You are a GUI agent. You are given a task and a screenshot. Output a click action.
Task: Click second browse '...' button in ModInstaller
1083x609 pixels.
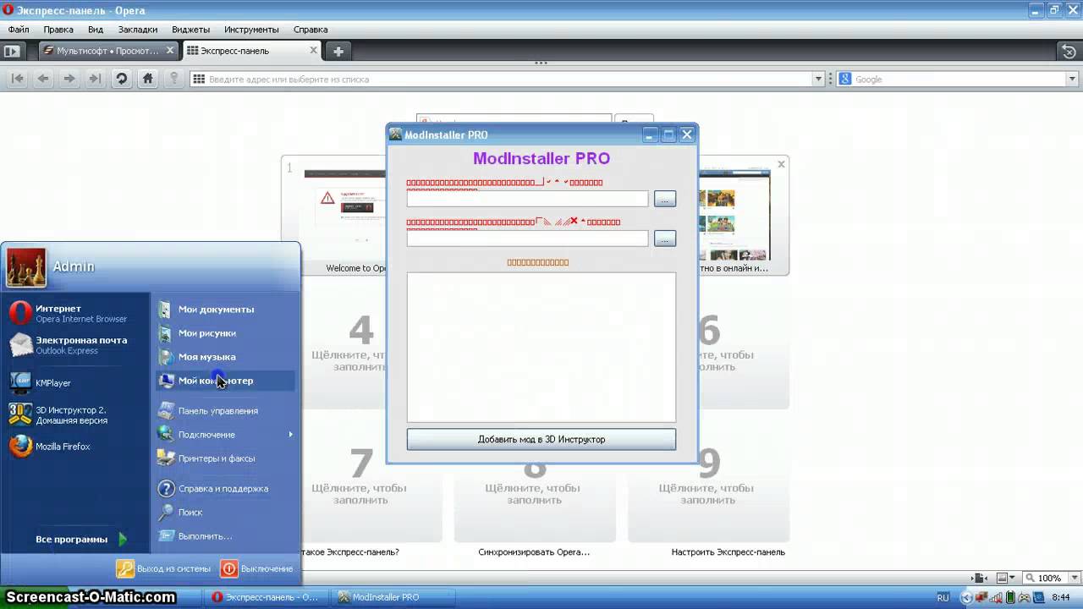point(665,239)
